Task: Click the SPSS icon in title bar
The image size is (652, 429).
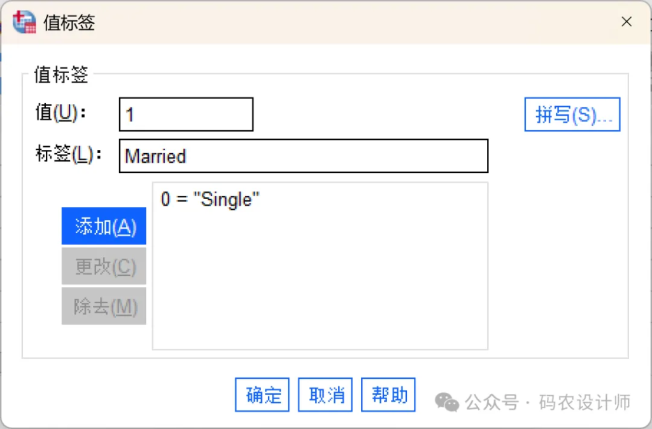Action: 24,22
